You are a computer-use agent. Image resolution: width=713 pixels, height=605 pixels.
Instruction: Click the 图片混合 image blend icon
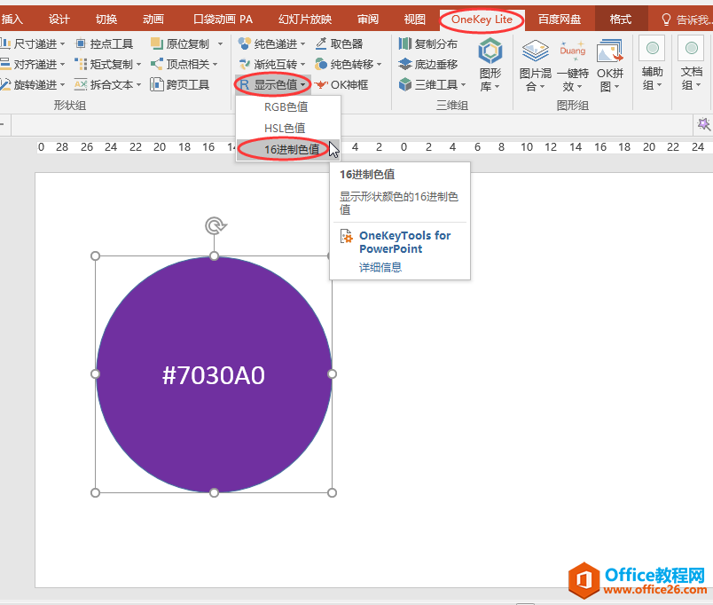(x=535, y=65)
